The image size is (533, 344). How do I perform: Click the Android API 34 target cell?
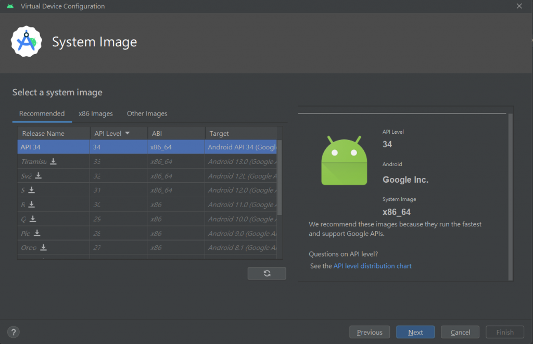pos(241,147)
